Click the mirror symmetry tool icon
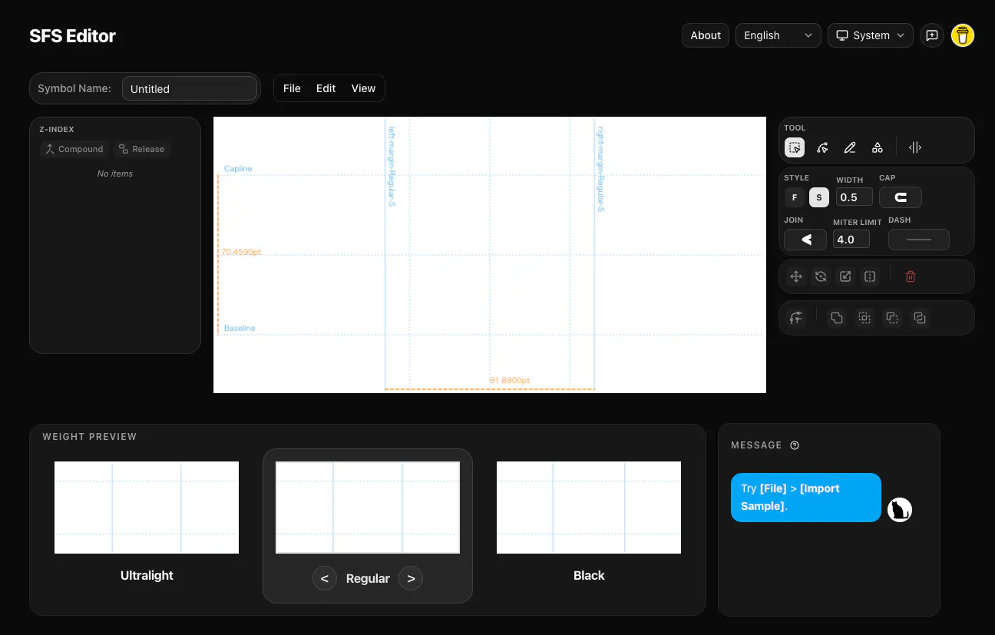The width and height of the screenshot is (995, 635). 915,147
